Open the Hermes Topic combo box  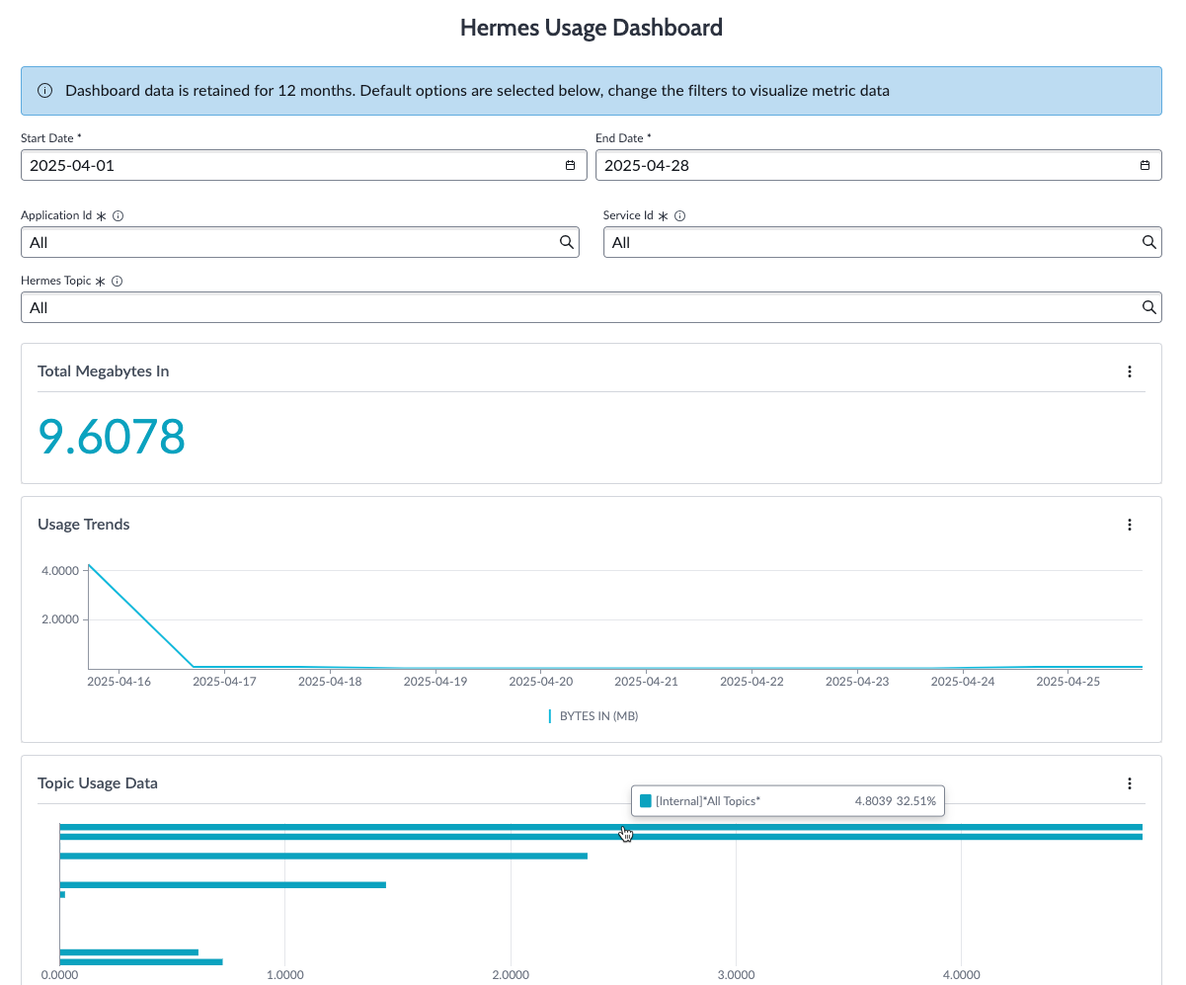592,307
